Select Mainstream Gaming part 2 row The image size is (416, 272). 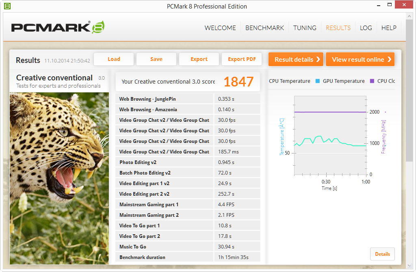(x=188, y=215)
